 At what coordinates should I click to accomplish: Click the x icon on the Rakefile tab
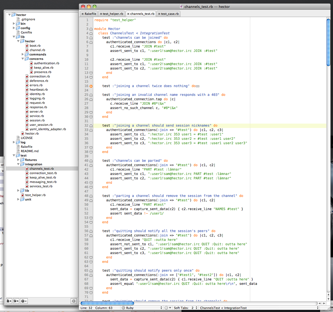(82, 14)
